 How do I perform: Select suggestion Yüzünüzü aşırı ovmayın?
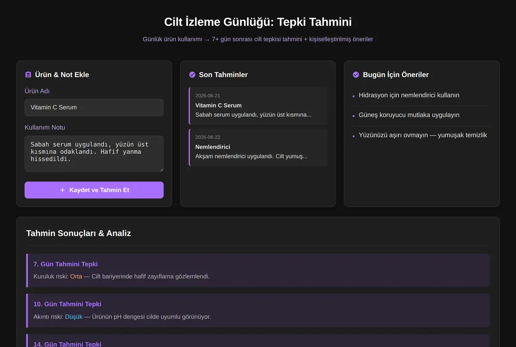point(423,135)
